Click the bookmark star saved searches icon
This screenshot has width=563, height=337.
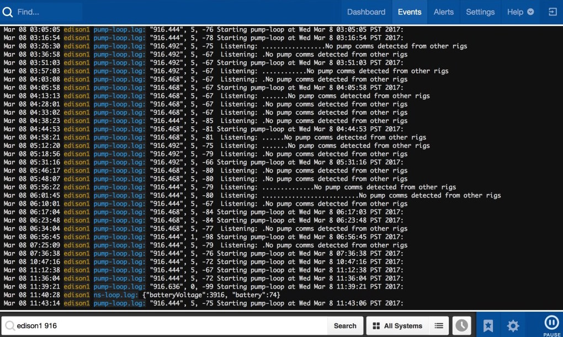click(488, 326)
